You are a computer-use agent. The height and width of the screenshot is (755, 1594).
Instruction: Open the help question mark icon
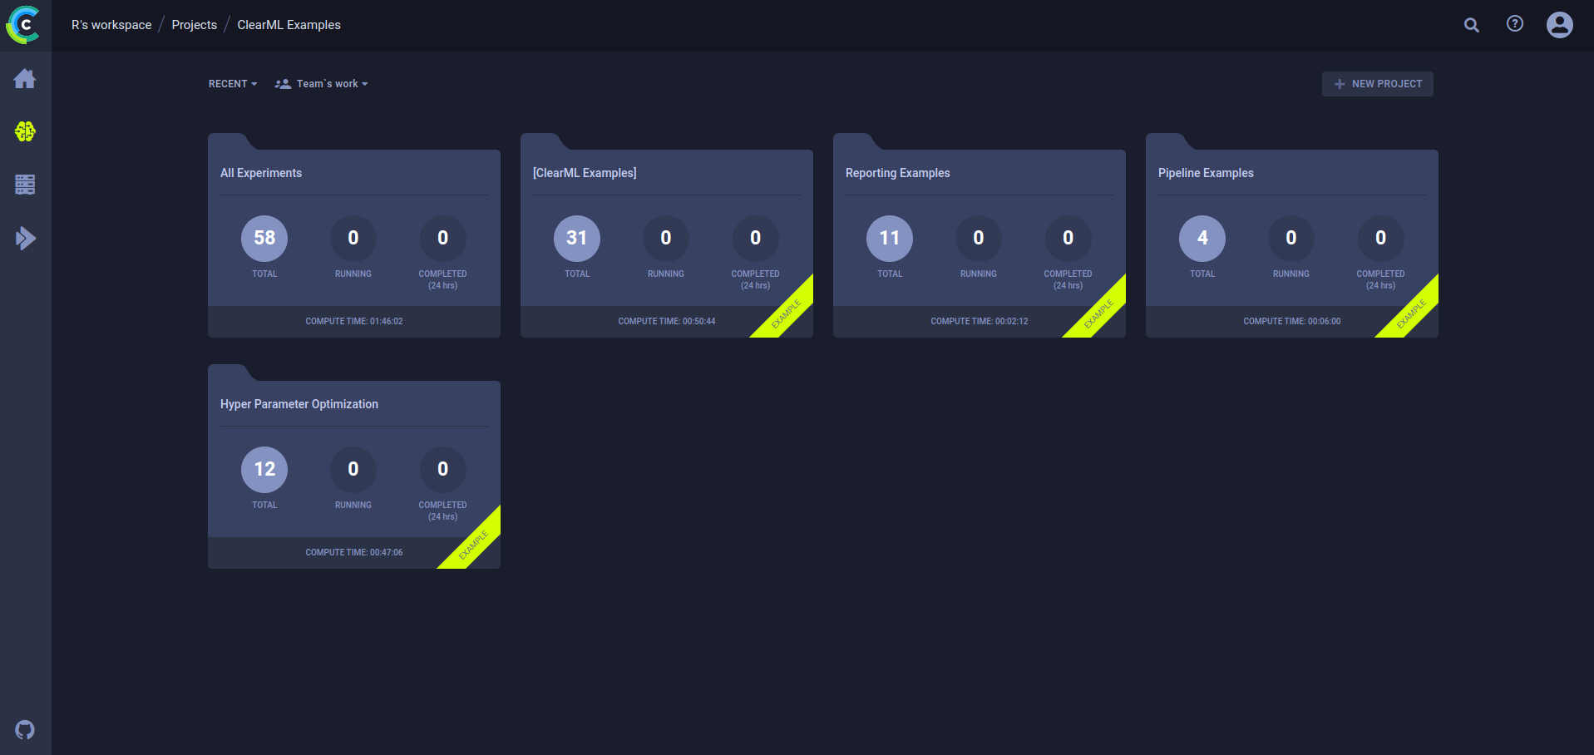(x=1515, y=24)
